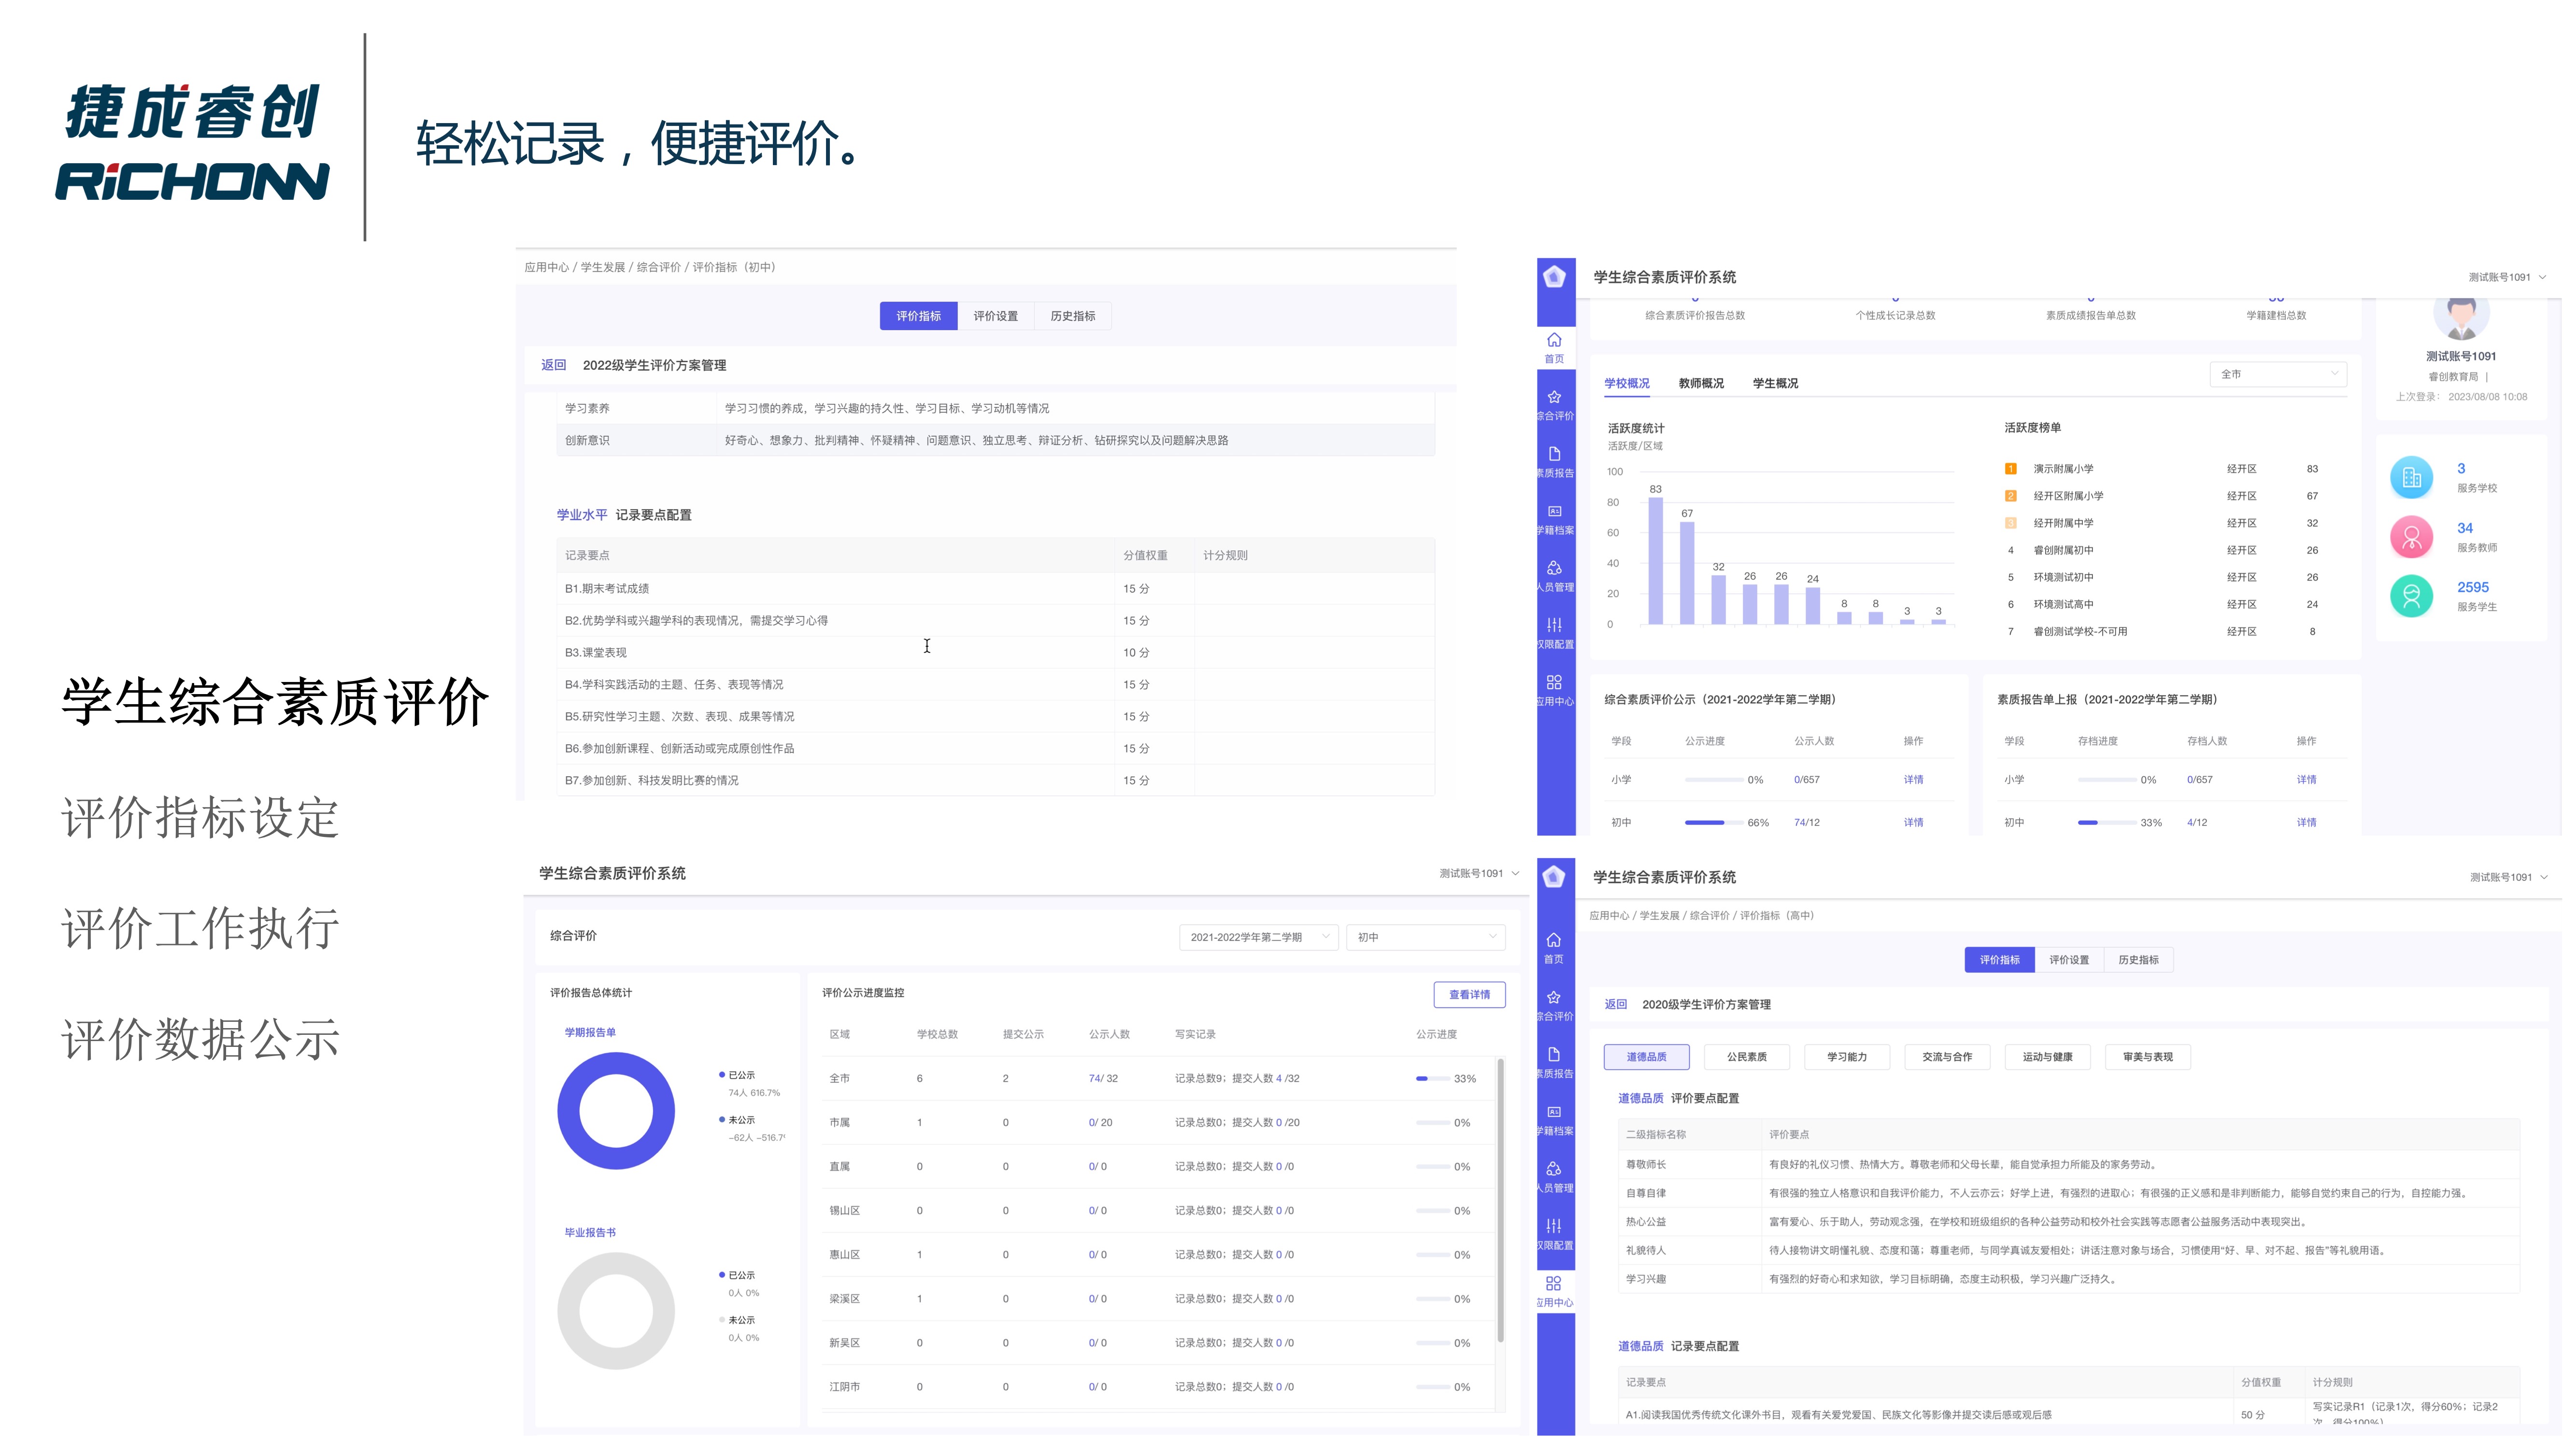Select the 道德品质 category button
This screenshot has width=2576, height=1448.
[x=1646, y=1057]
